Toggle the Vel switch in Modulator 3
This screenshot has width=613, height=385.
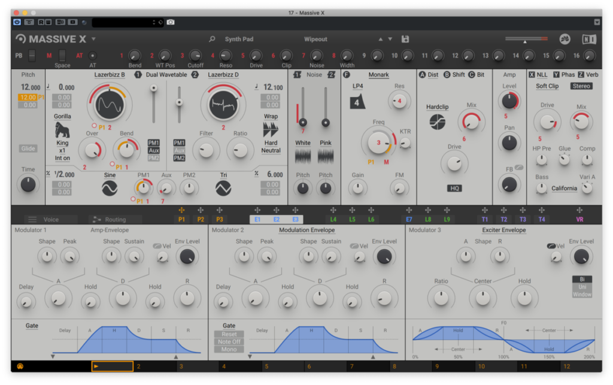[551, 246]
